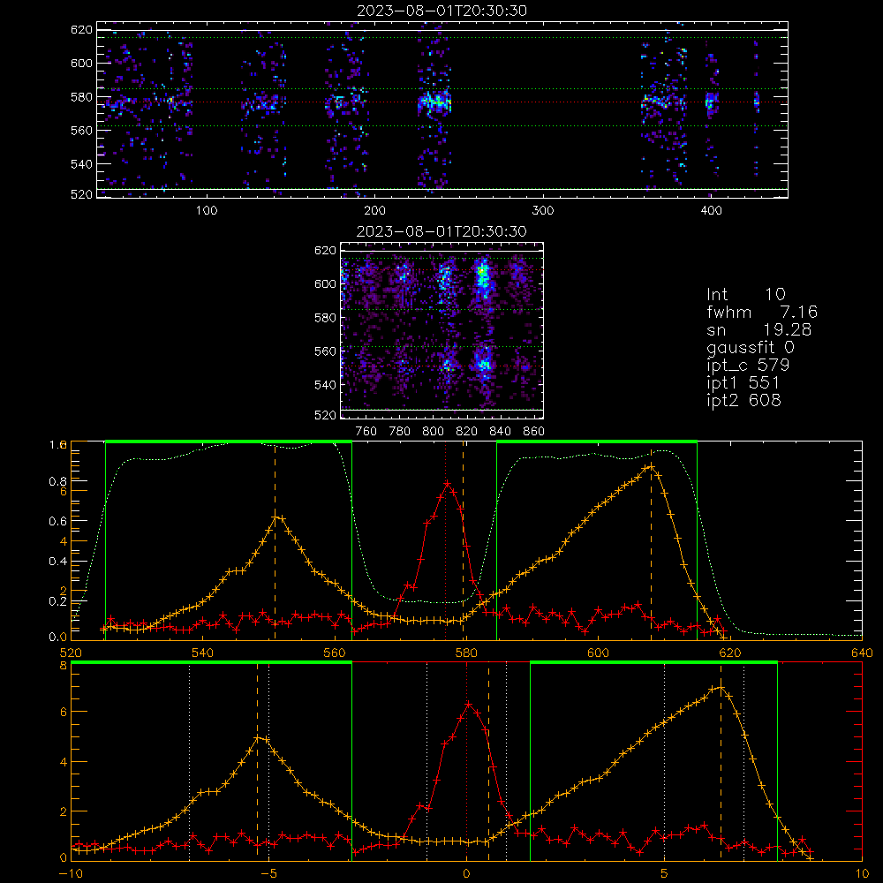Click the timestamp title above the small middle image
Viewport: 883px width, 883px height.
coord(442,231)
